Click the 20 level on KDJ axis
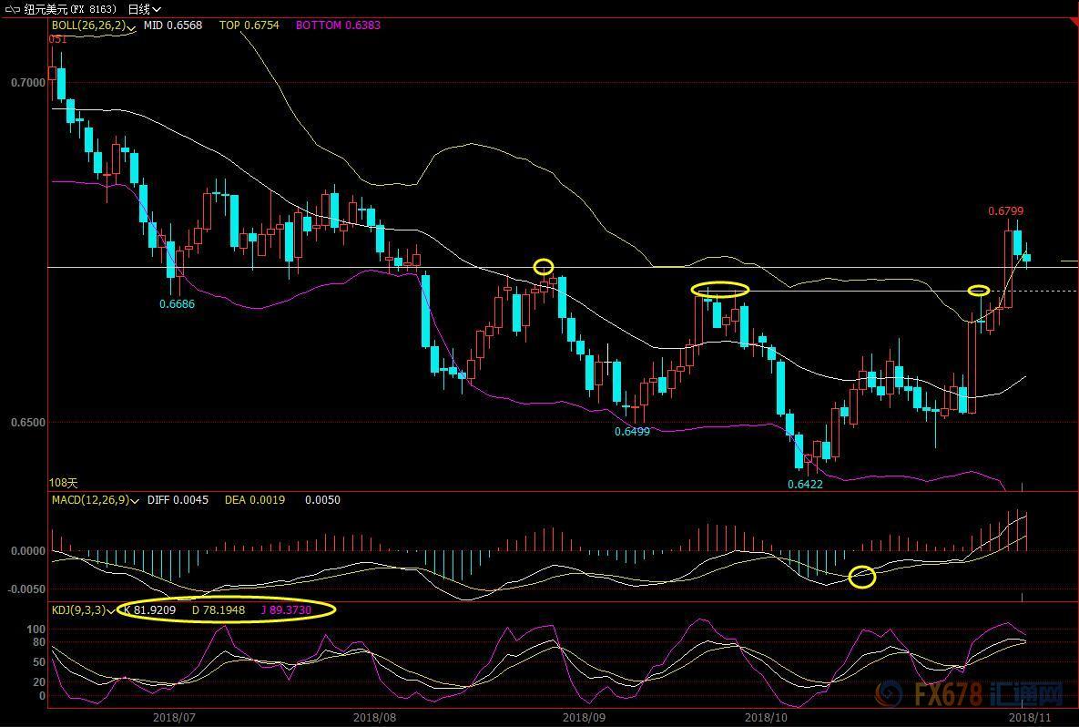Image resolution: width=1079 pixels, height=727 pixels. 39,682
